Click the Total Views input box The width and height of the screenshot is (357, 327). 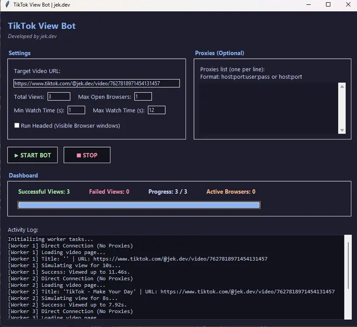[x=59, y=97]
